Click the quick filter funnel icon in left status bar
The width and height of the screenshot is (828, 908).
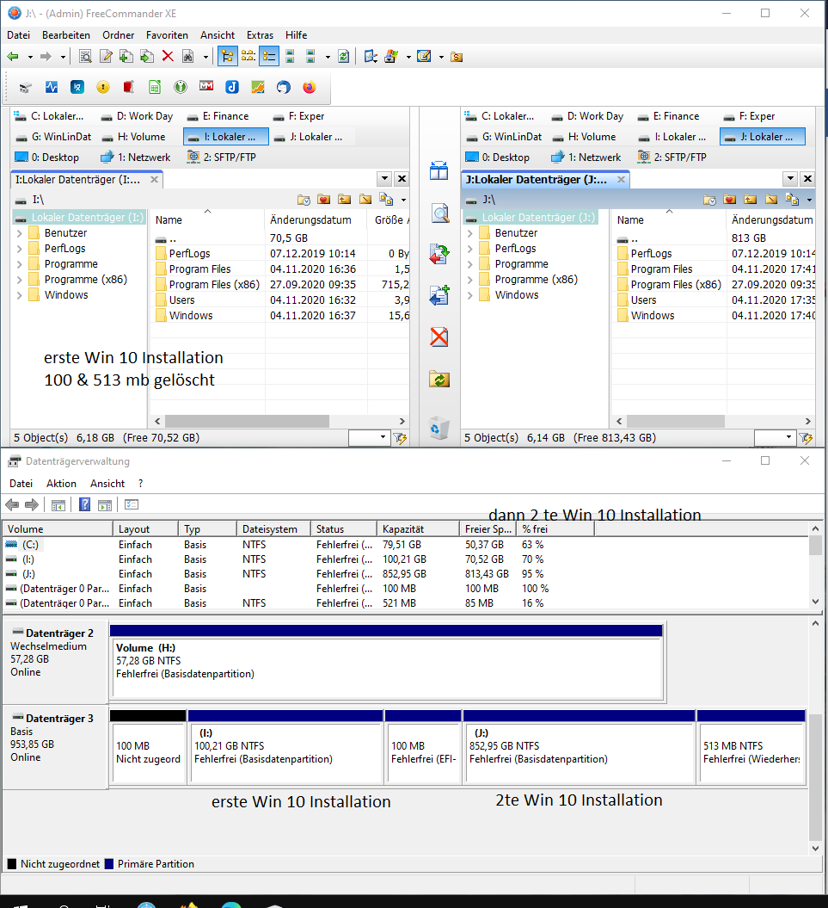[400, 438]
